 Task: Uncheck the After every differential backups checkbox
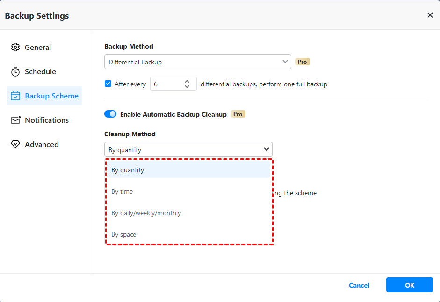[x=108, y=84]
